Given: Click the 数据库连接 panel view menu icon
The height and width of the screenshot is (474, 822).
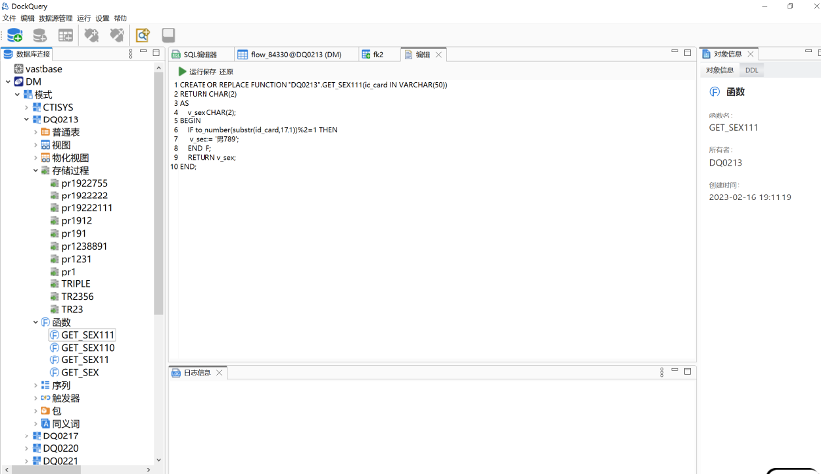Looking at the screenshot, I should [131, 53].
